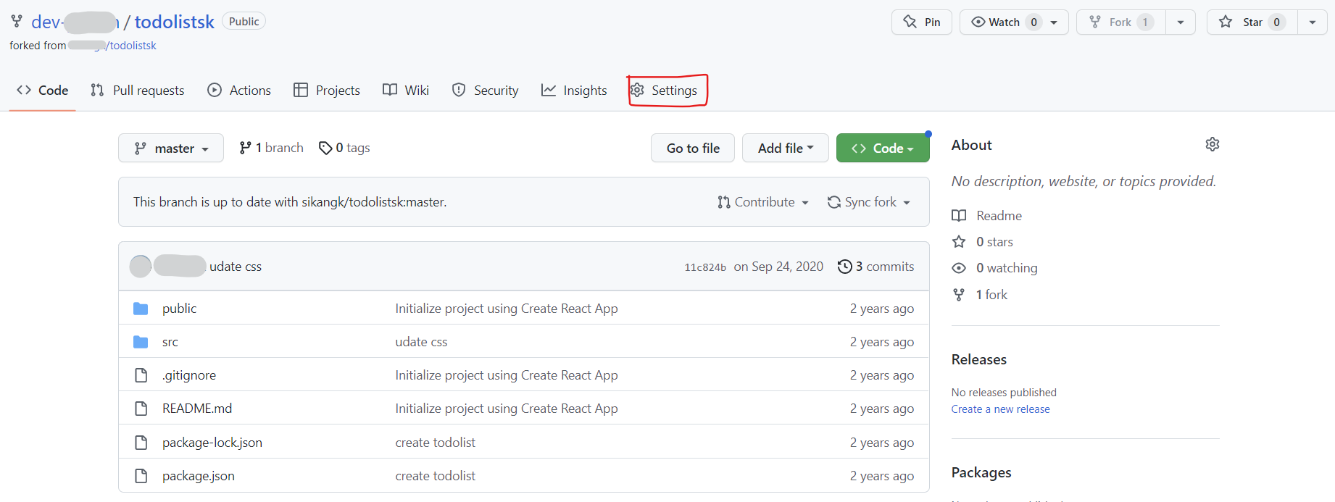Image resolution: width=1335 pixels, height=502 pixels.
Task: Click the Public visibility badge
Action: tap(244, 22)
